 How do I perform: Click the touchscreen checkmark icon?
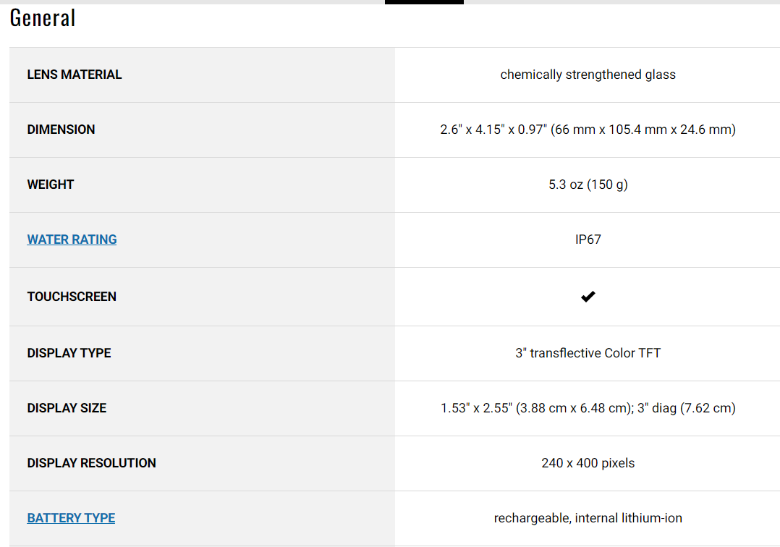588,297
